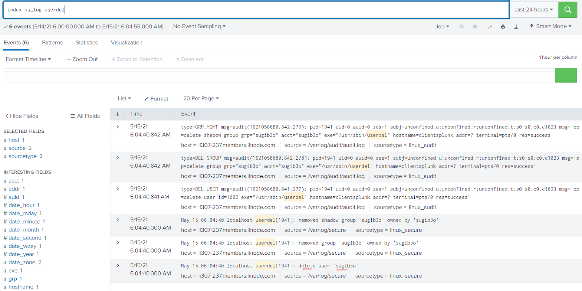Open No Event Sampling dropdown
Screen dimensions: 582x291
(x=199, y=26)
